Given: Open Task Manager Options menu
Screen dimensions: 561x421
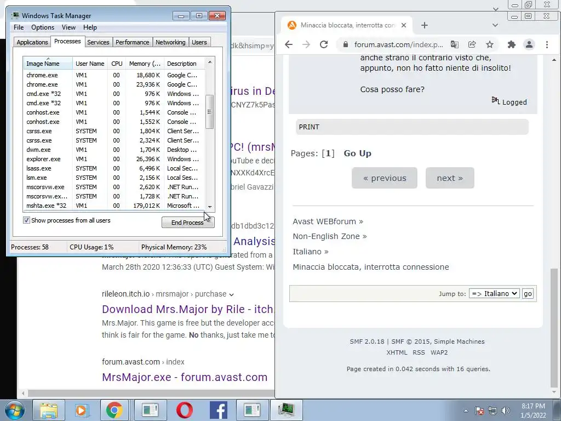Looking at the screenshot, I should (x=43, y=27).
